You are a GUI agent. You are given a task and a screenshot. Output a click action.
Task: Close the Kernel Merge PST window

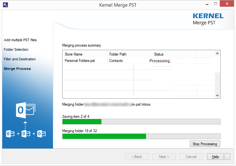click(227, 4)
